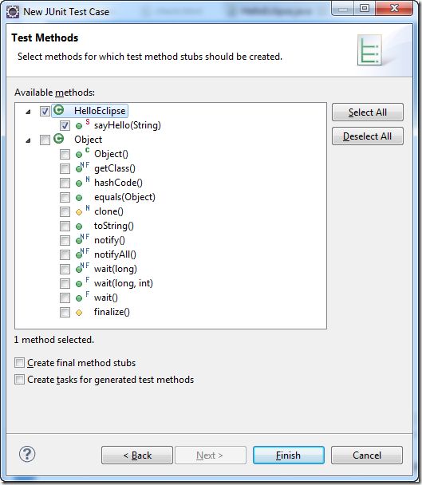
Task: Click the sayHello(String) method icon
Action: (x=83, y=124)
